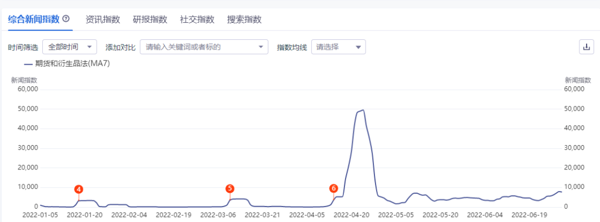The image size is (600, 222).
Task: Click event marker 6 on the chart
Action: [333, 188]
